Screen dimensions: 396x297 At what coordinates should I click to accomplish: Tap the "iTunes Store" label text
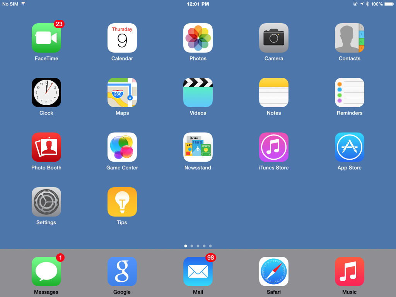coord(274,168)
